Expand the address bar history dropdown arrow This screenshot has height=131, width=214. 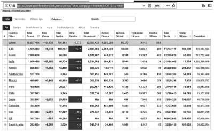click(x=143, y=5)
